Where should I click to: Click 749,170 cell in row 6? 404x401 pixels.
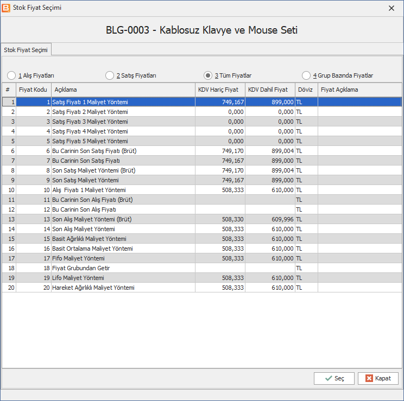220,151
